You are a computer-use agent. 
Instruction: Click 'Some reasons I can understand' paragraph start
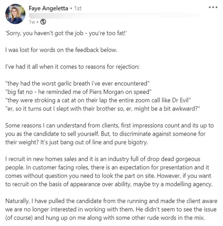109,125
